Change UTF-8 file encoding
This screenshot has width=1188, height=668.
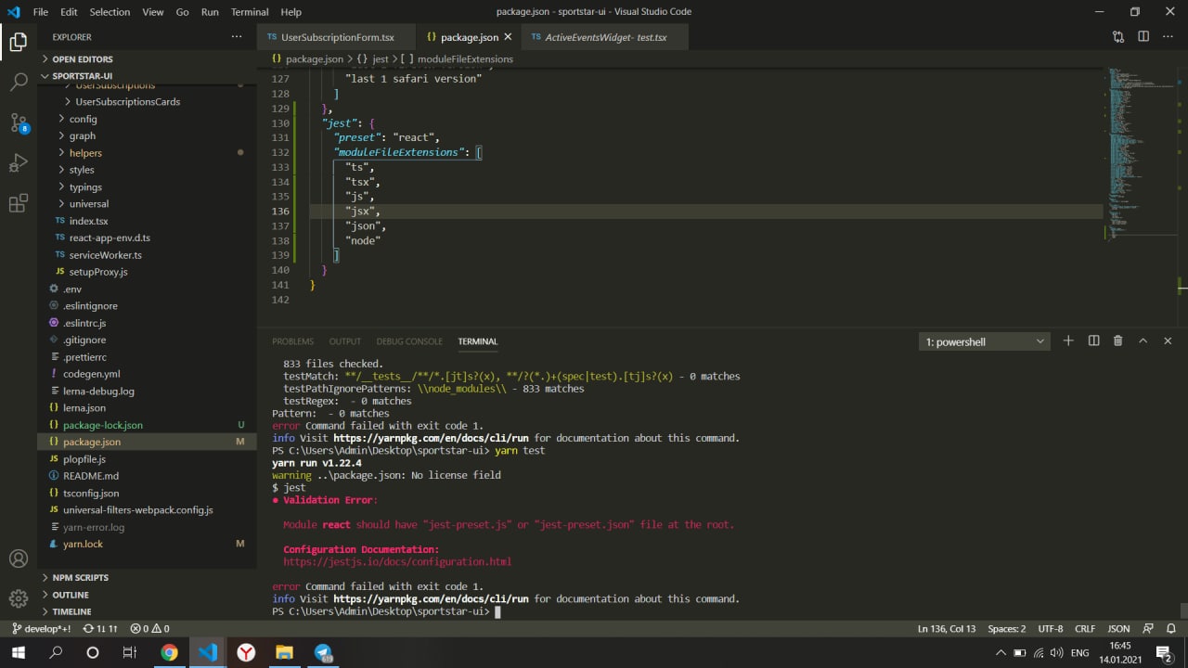(x=1051, y=628)
